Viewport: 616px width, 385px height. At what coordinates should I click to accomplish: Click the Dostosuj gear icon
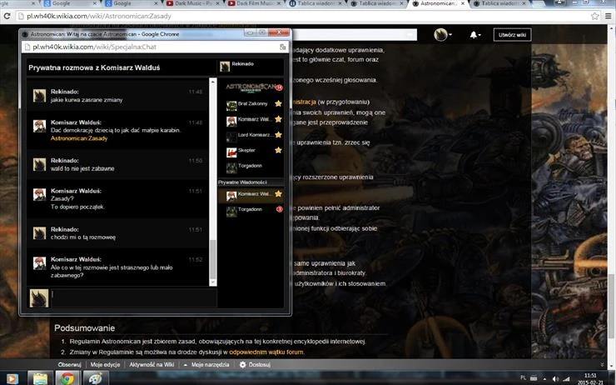[x=243, y=364]
